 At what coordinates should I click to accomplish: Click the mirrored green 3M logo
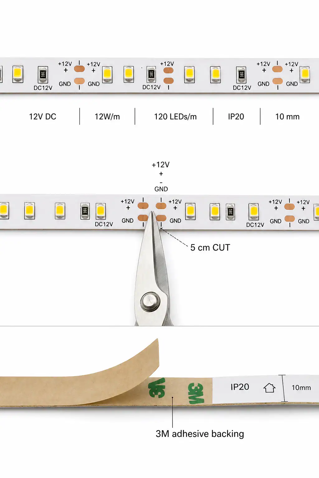point(157,388)
